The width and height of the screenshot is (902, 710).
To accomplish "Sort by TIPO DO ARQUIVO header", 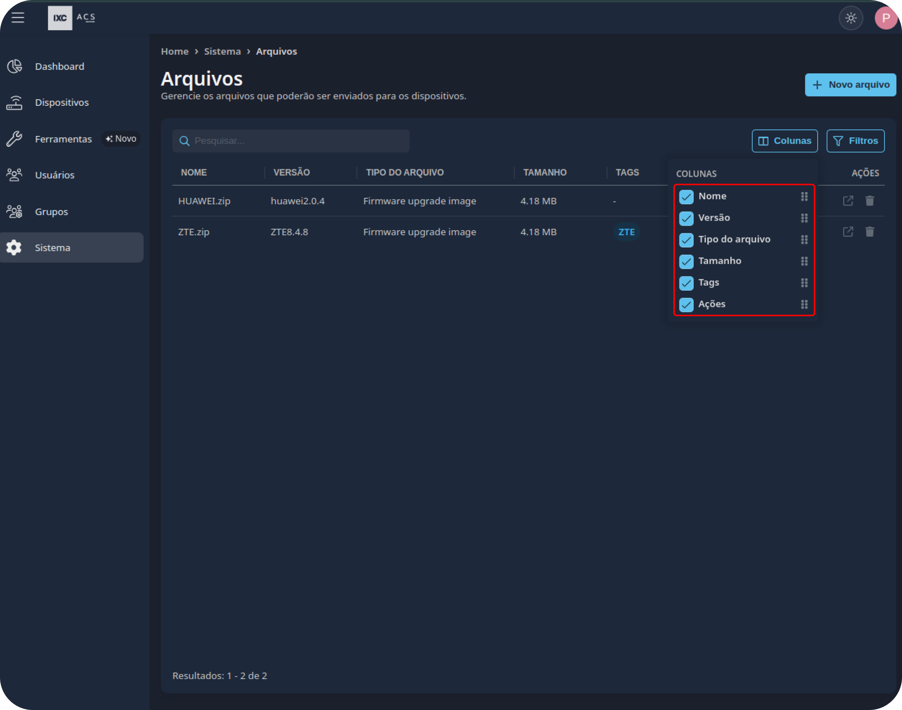I will [x=405, y=173].
